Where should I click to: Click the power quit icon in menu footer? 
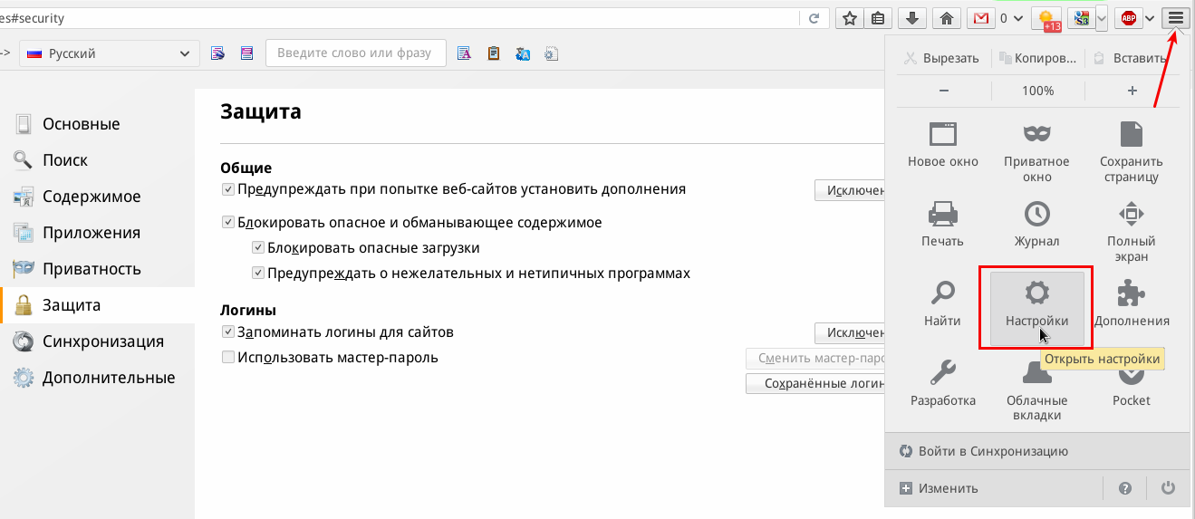[1169, 488]
